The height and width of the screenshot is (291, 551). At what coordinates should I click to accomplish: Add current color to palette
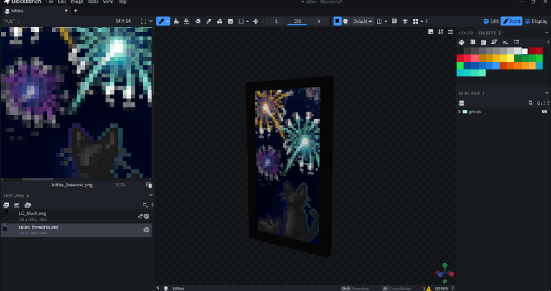[x=505, y=42]
